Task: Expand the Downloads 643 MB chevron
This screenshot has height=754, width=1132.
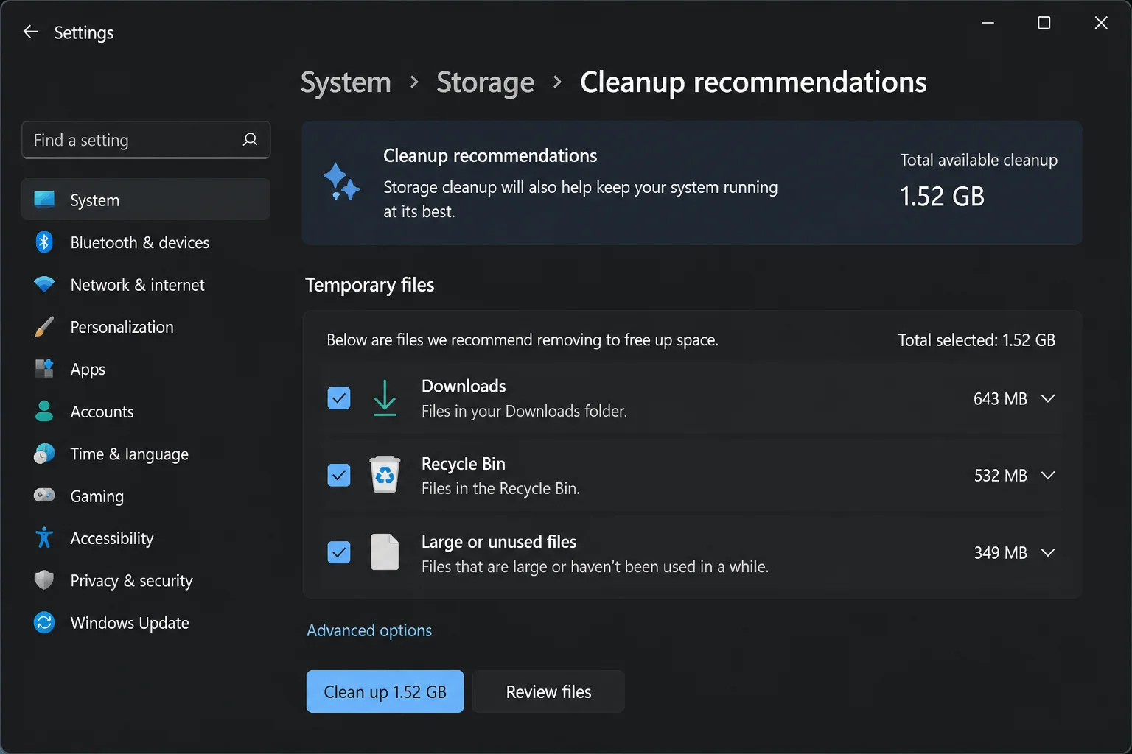Action: tap(1048, 398)
